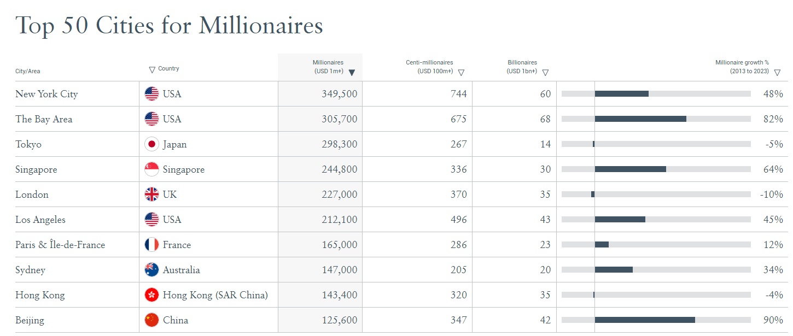Click the London millionaires value 227,000
The height and width of the screenshot is (336, 793).
339,194
